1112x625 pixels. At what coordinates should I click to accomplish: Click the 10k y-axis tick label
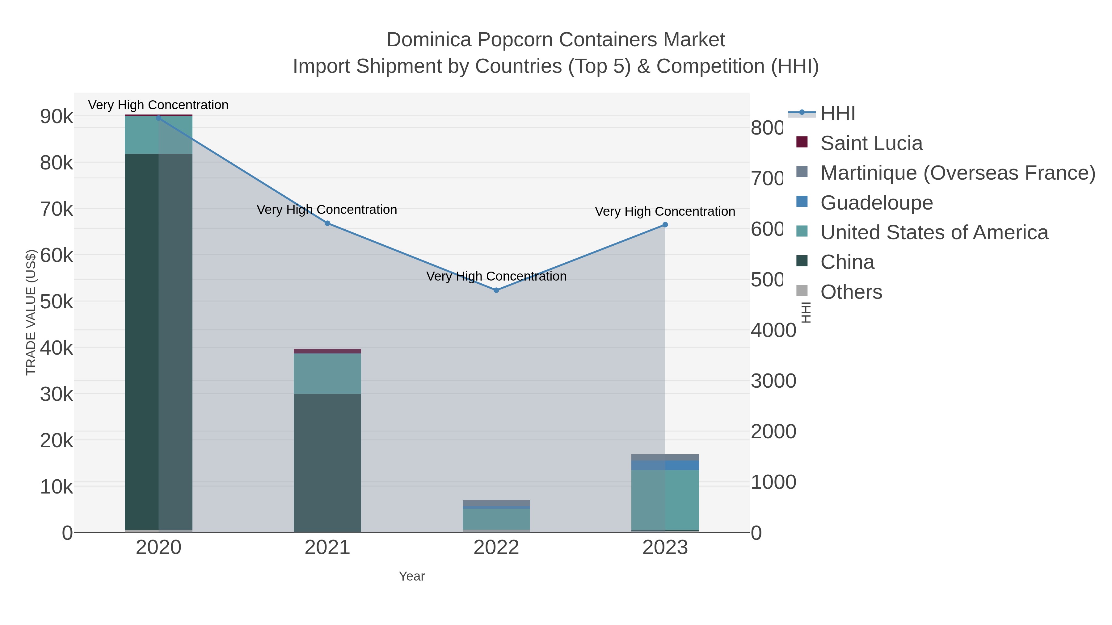57,487
